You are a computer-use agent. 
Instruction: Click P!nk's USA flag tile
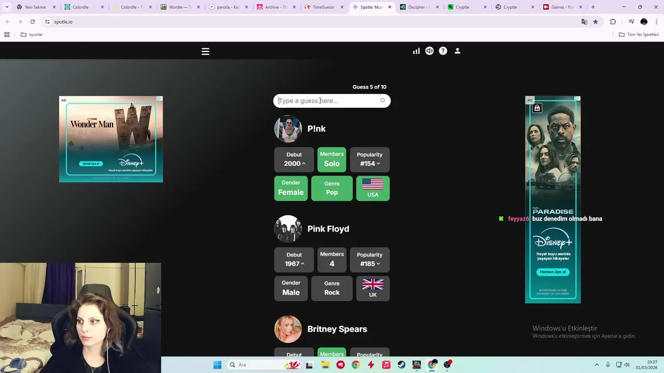(x=373, y=188)
